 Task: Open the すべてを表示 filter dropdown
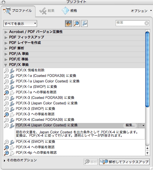click(x=20, y=24)
